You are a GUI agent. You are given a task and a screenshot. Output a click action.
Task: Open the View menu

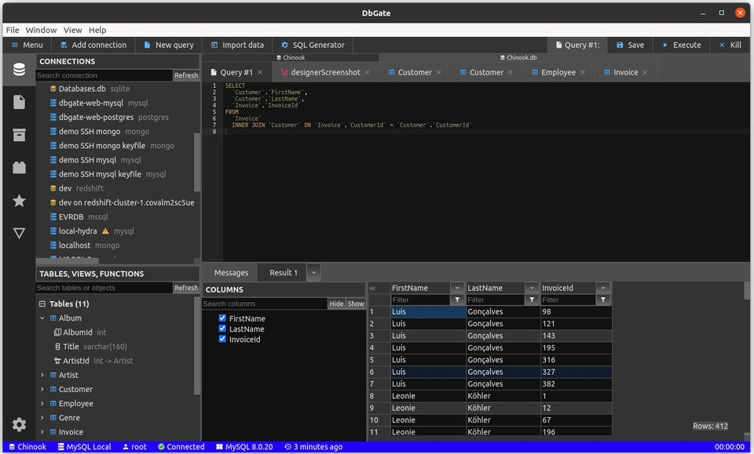[x=72, y=30]
